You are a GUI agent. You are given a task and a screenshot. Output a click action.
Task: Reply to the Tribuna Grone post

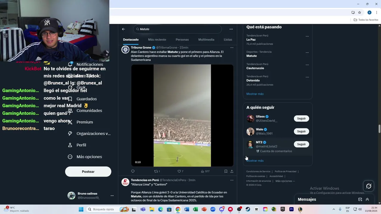tap(133, 171)
